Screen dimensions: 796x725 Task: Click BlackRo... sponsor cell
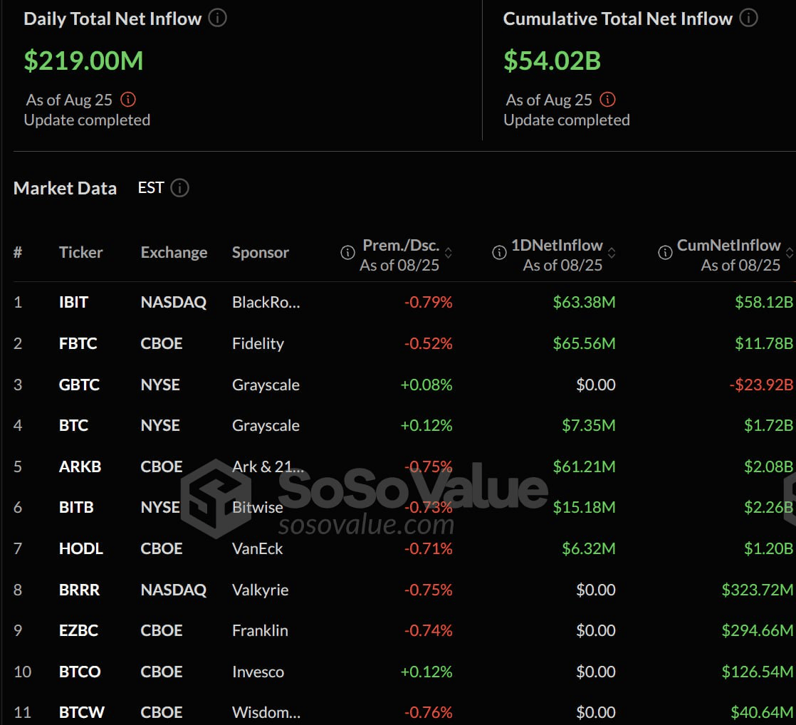coord(266,303)
